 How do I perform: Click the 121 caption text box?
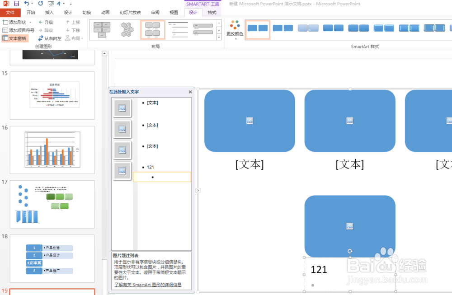click(x=350, y=275)
